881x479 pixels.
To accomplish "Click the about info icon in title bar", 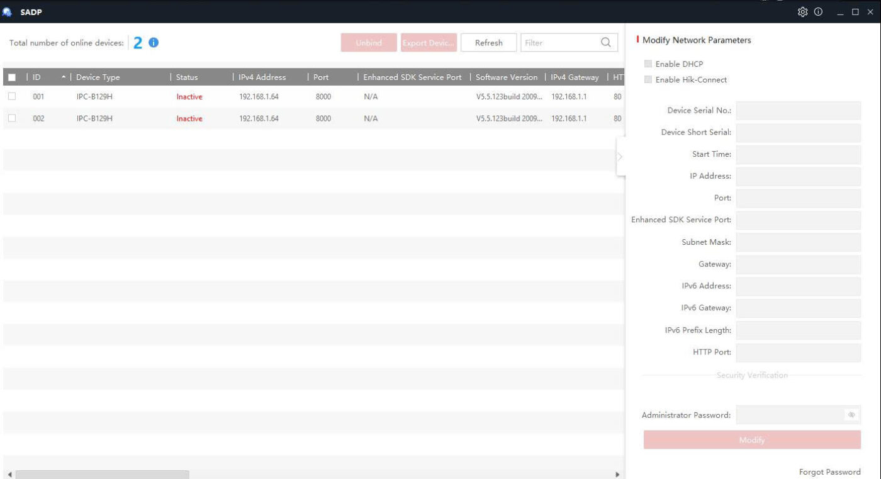I will 819,12.
